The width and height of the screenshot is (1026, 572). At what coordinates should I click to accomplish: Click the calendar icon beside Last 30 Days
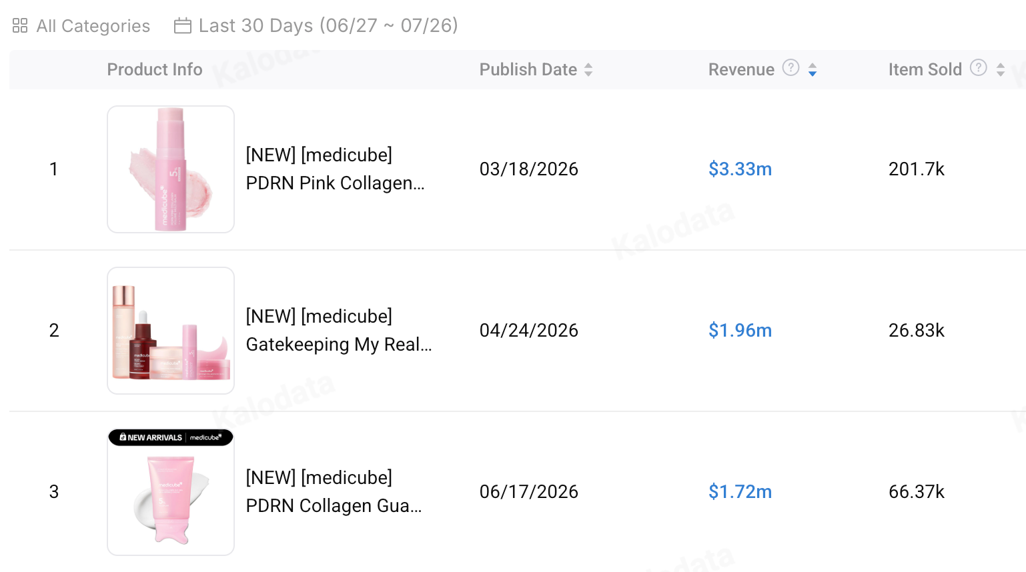click(182, 25)
